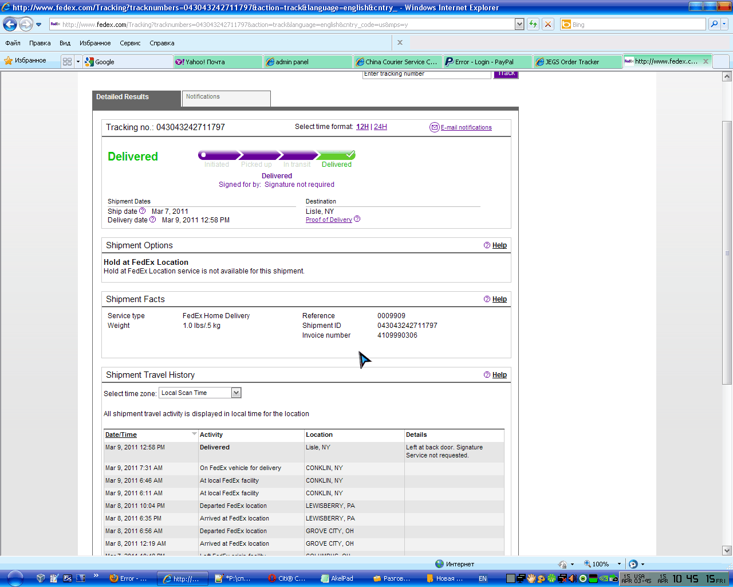Select the Detailed Results tab
This screenshot has height=587, width=733.
click(x=136, y=98)
